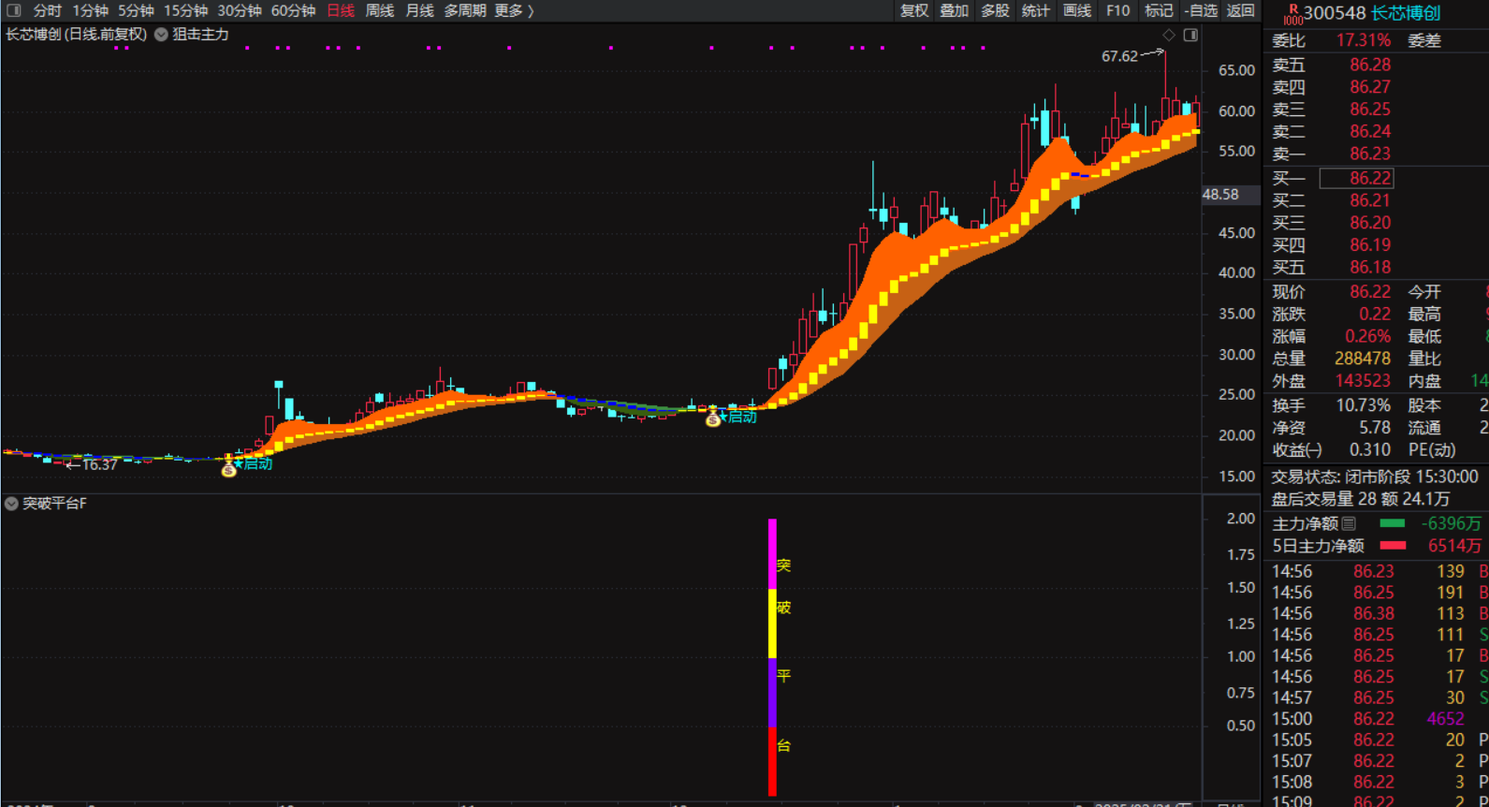Expand the 狙击主力 indicator dropdown
Viewport: 1489px width, 807px height.
162,35
